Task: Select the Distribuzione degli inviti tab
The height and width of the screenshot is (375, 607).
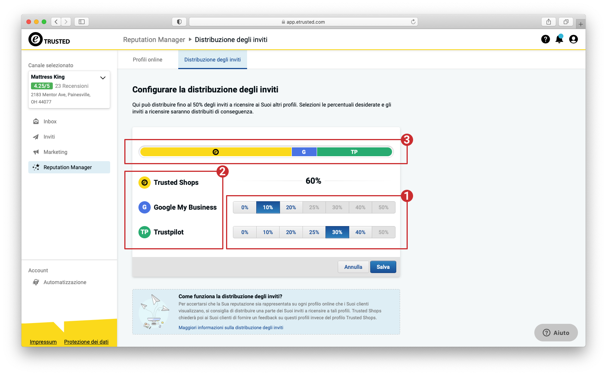Action: [x=213, y=60]
